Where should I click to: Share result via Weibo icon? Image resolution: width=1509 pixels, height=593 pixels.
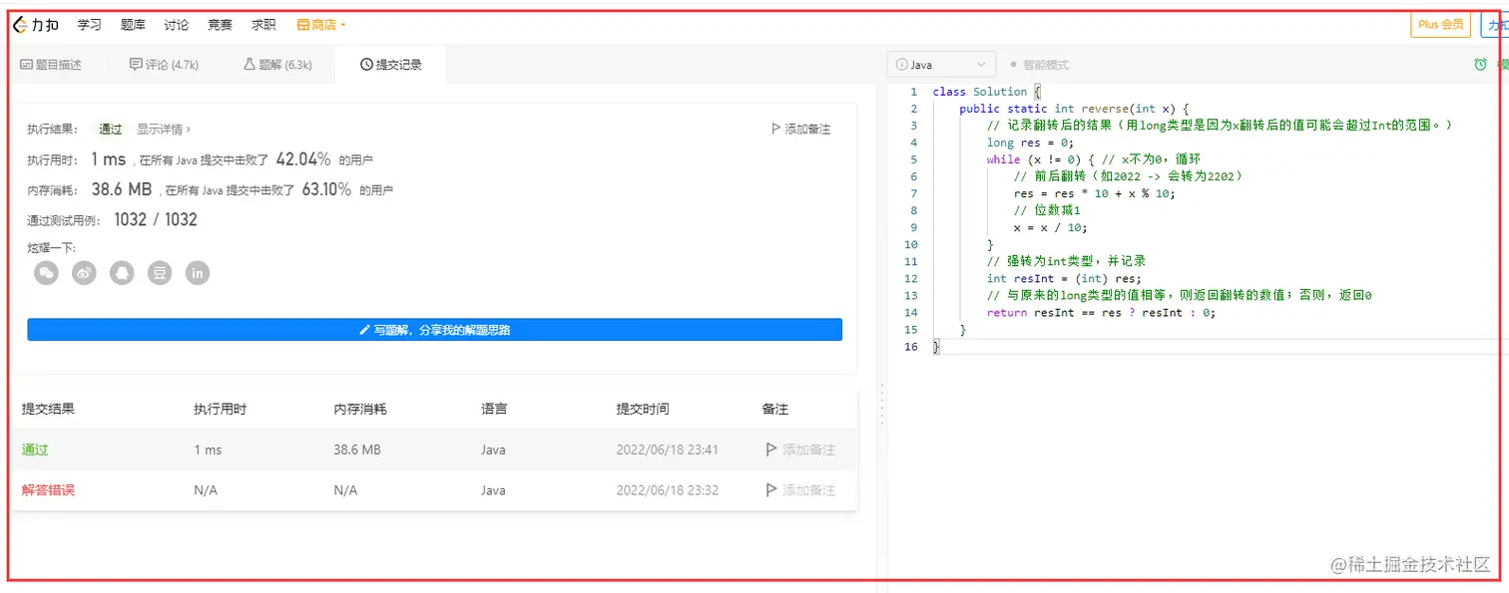84,272
